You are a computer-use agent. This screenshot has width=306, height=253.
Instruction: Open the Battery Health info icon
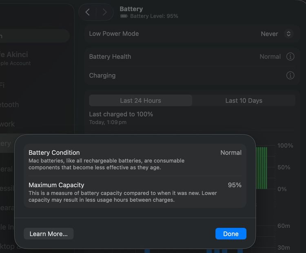pos(290,57)
